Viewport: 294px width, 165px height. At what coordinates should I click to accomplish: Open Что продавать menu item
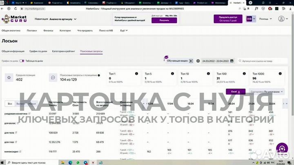tap(85, 31)
